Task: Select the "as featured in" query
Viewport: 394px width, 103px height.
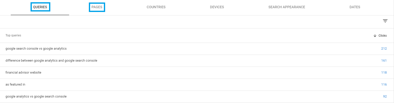Action: (15, 85)
